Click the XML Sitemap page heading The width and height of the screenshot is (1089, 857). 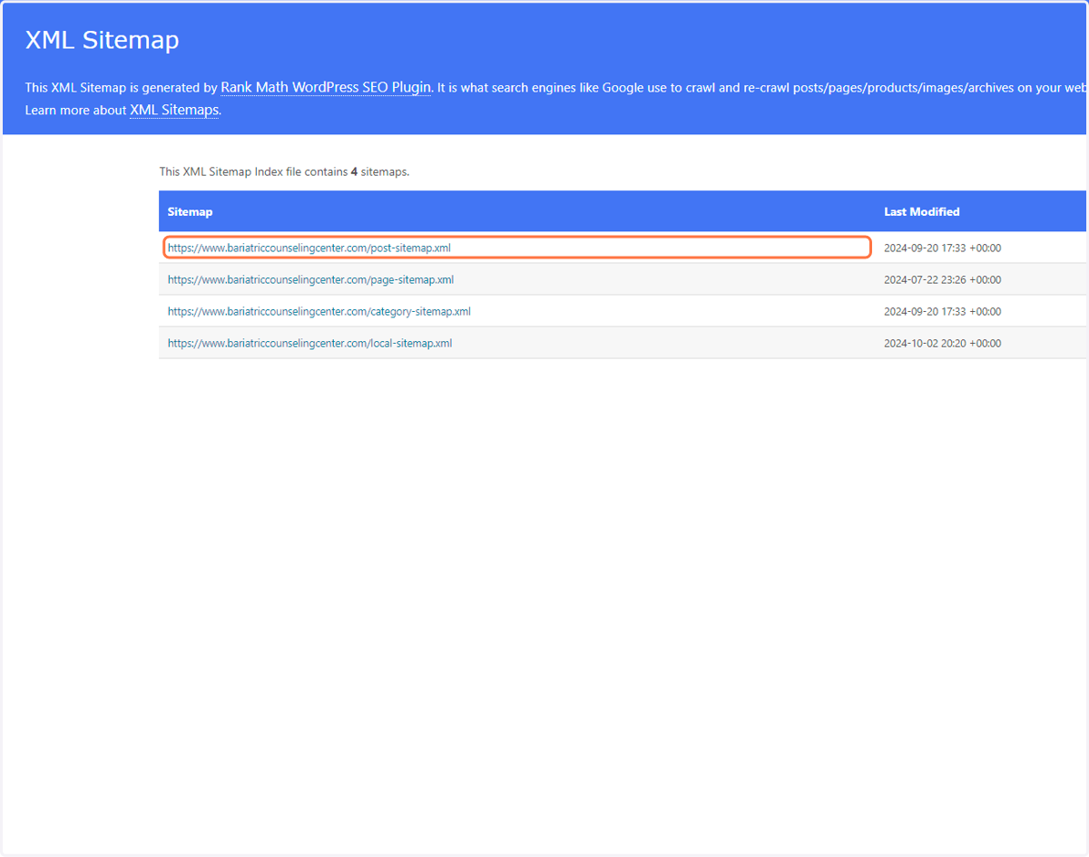[x=102, y=41]
